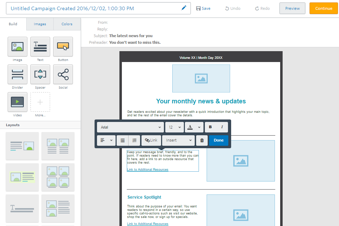
Task: Switch to the Images tab
Action: [x=40, y=24]
